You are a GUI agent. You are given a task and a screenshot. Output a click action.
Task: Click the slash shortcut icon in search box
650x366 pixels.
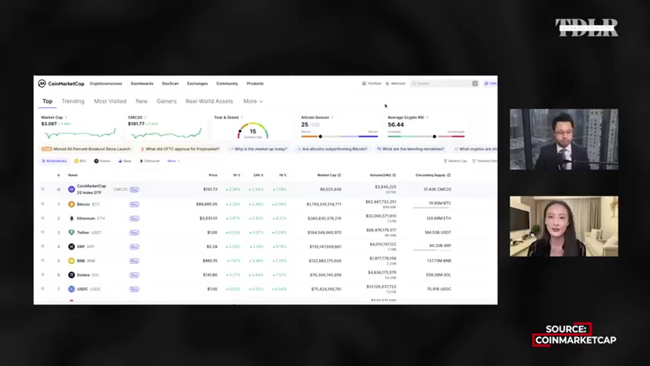[x=475, y=83]
